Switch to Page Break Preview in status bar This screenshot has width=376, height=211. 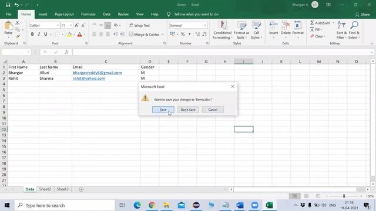pos(318,196)
